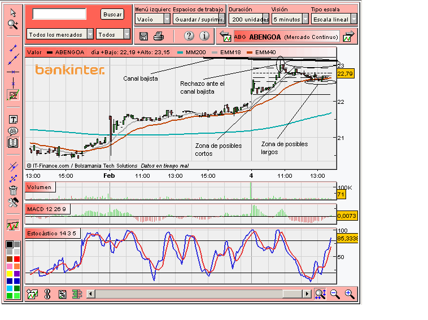
Task: Click the info icon
Action: coord(204,36)
